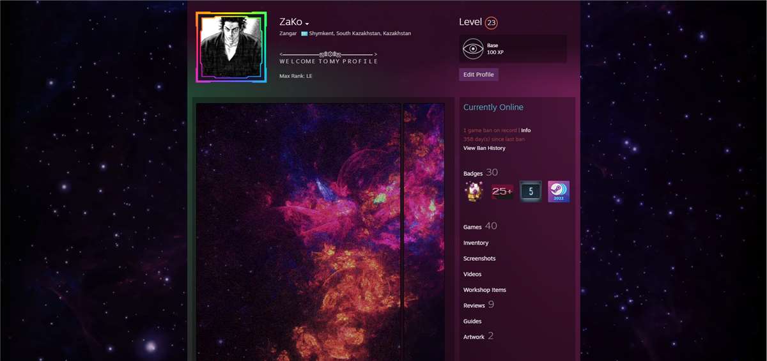This screenshot has height=361, width=767.
Task: Open View Ban History
Action: coord(484,148)
